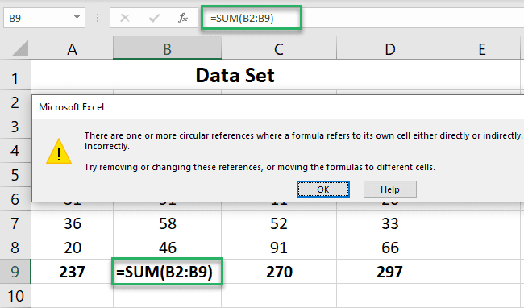Click cell C8 containing 91
The width and height of the screenshot is (524, 308).
[x=279, y=248]
